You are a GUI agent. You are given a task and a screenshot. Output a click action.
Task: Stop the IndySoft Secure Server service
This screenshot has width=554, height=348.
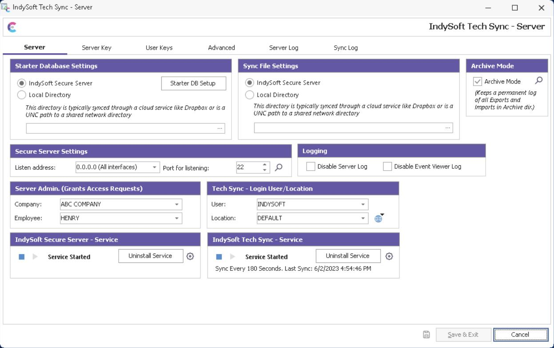pyautogui.click(x=21, y=257)
